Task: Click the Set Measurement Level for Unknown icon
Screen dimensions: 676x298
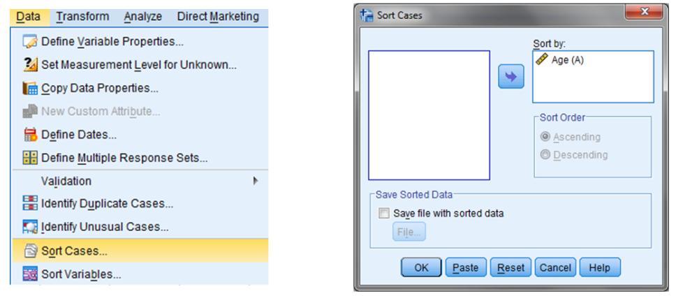Action: click(x=30, y=65)
